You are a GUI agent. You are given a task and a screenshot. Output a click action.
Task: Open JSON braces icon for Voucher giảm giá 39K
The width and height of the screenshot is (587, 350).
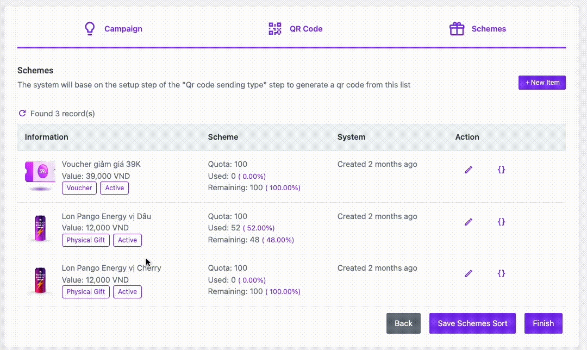point(501,170)
